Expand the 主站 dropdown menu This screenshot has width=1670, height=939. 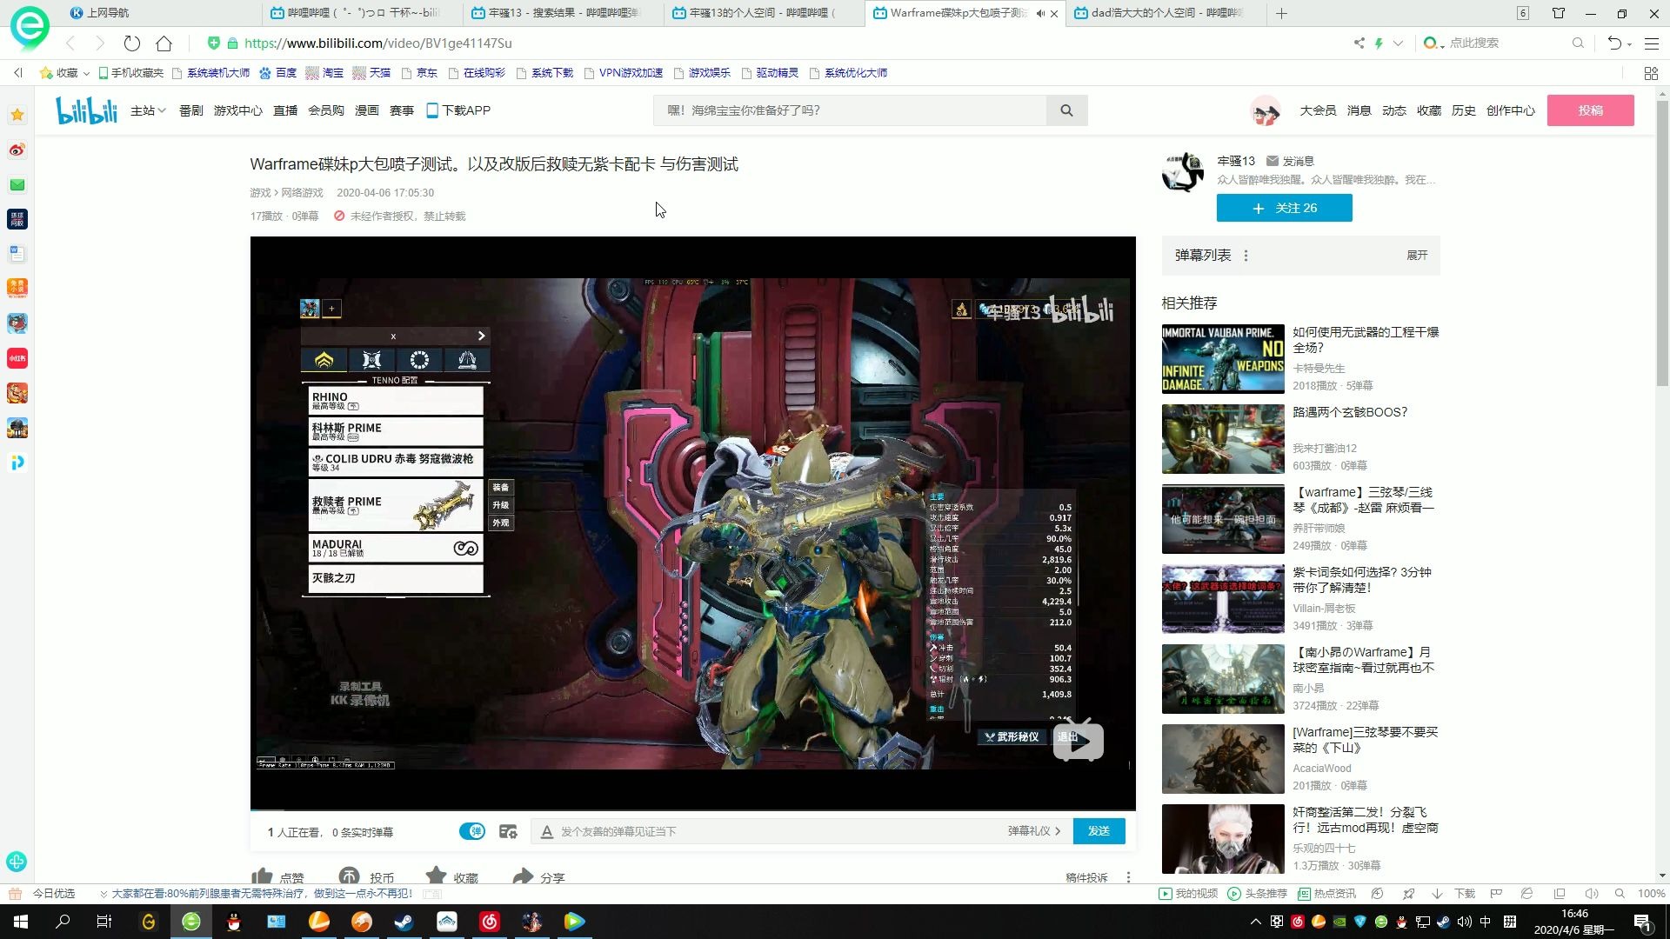point(148,110)
